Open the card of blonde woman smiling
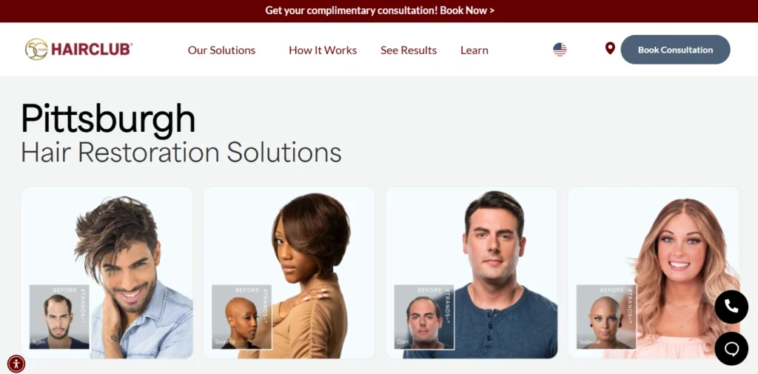Viewport: 758px width, 374px height. pos(654,273)
